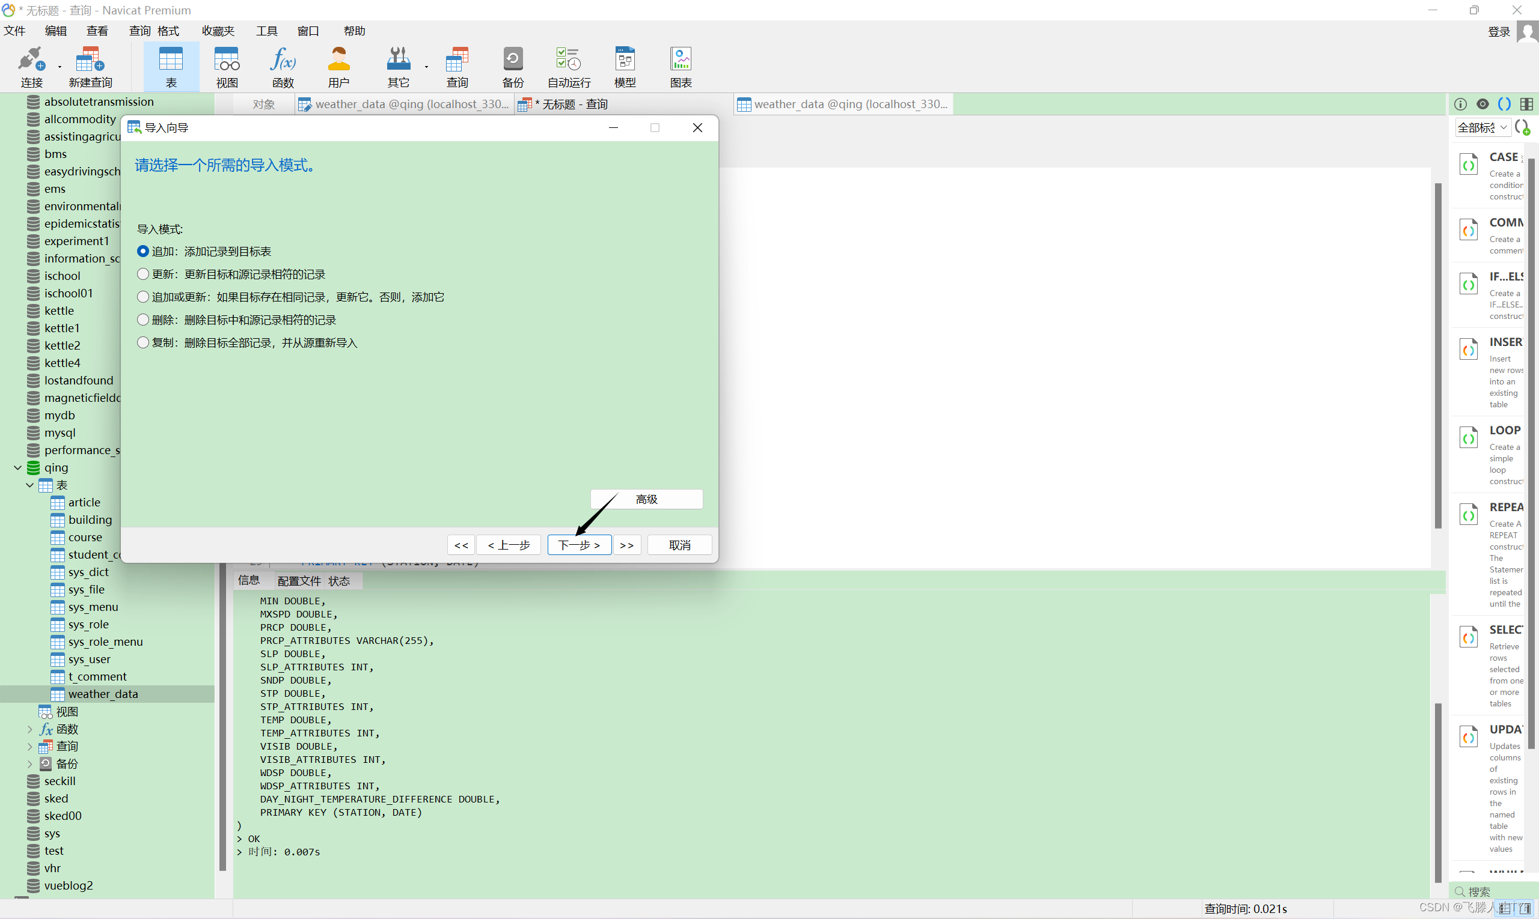Expand the 视图 node under qing database

(x=31, y=711)
